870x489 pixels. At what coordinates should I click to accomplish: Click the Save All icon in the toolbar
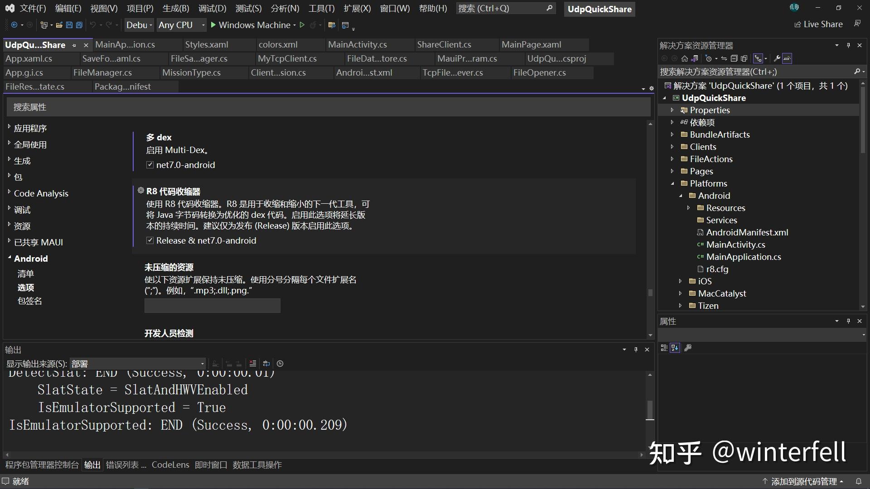79,25
